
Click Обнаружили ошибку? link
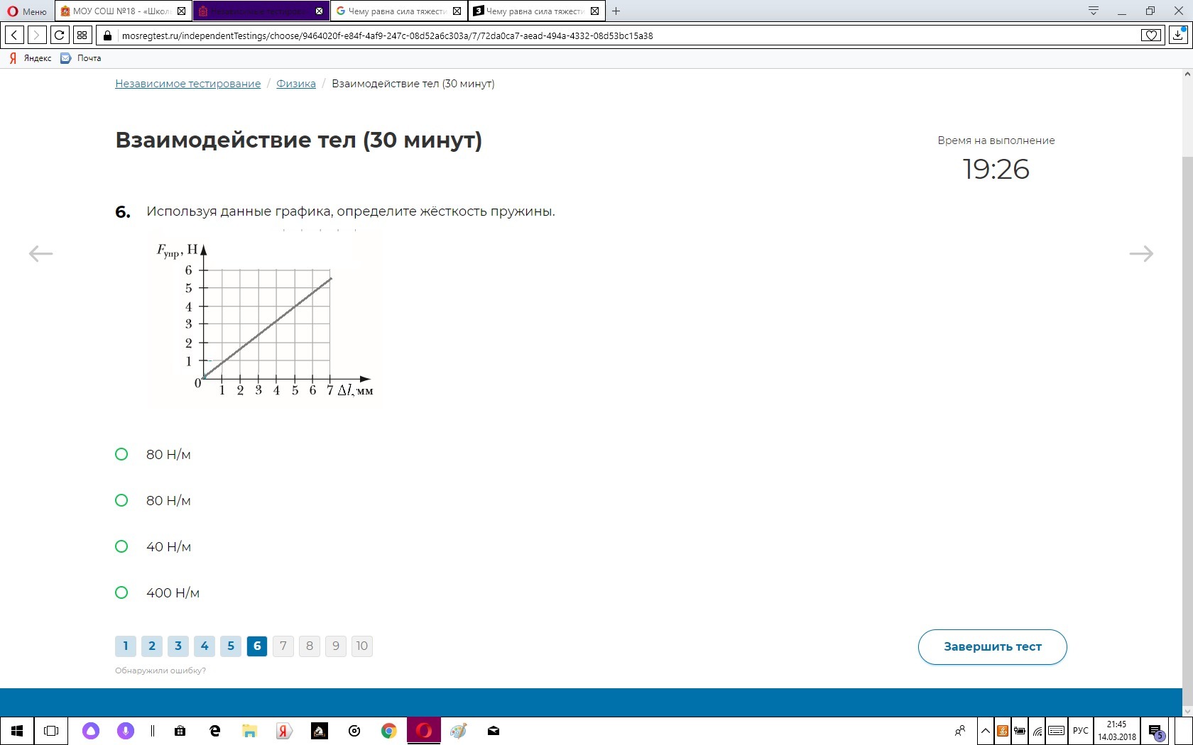coord(160,670)
